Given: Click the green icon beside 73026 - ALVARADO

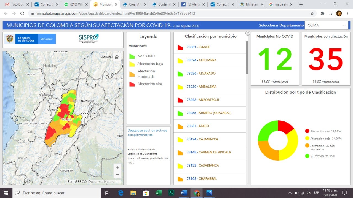Looking at the screenshot, I should (x=180, y=73).
